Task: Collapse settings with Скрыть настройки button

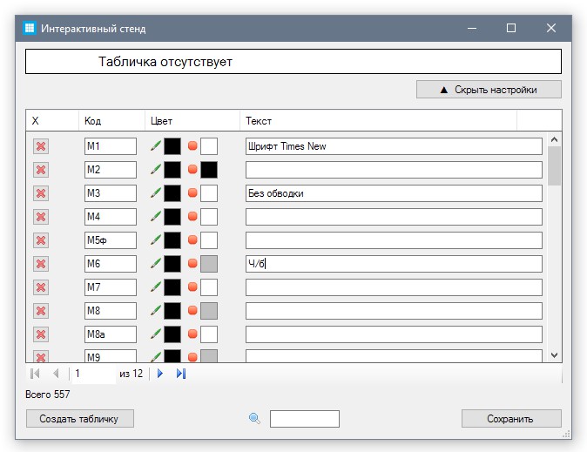Action: pyautogui.click(x=489, y=90)
